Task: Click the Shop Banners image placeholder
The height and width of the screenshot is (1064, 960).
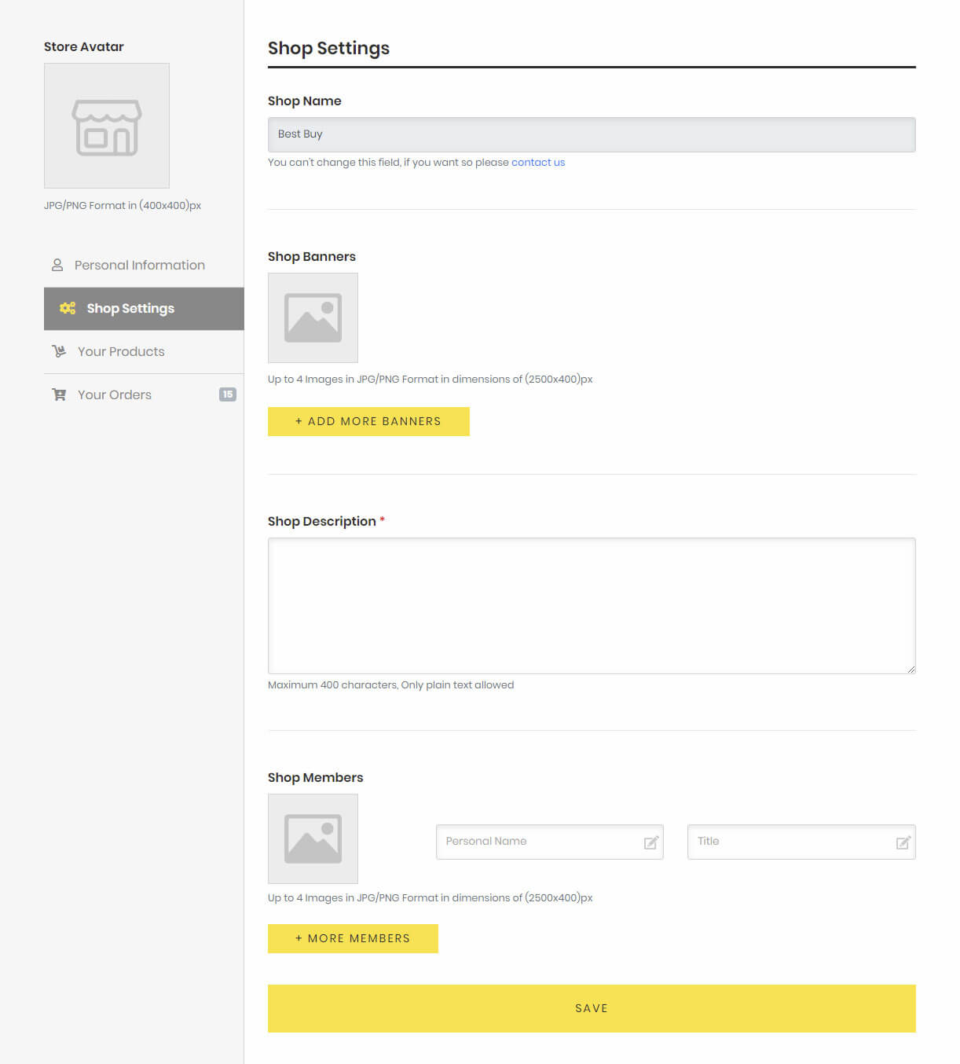Action: 313,317
